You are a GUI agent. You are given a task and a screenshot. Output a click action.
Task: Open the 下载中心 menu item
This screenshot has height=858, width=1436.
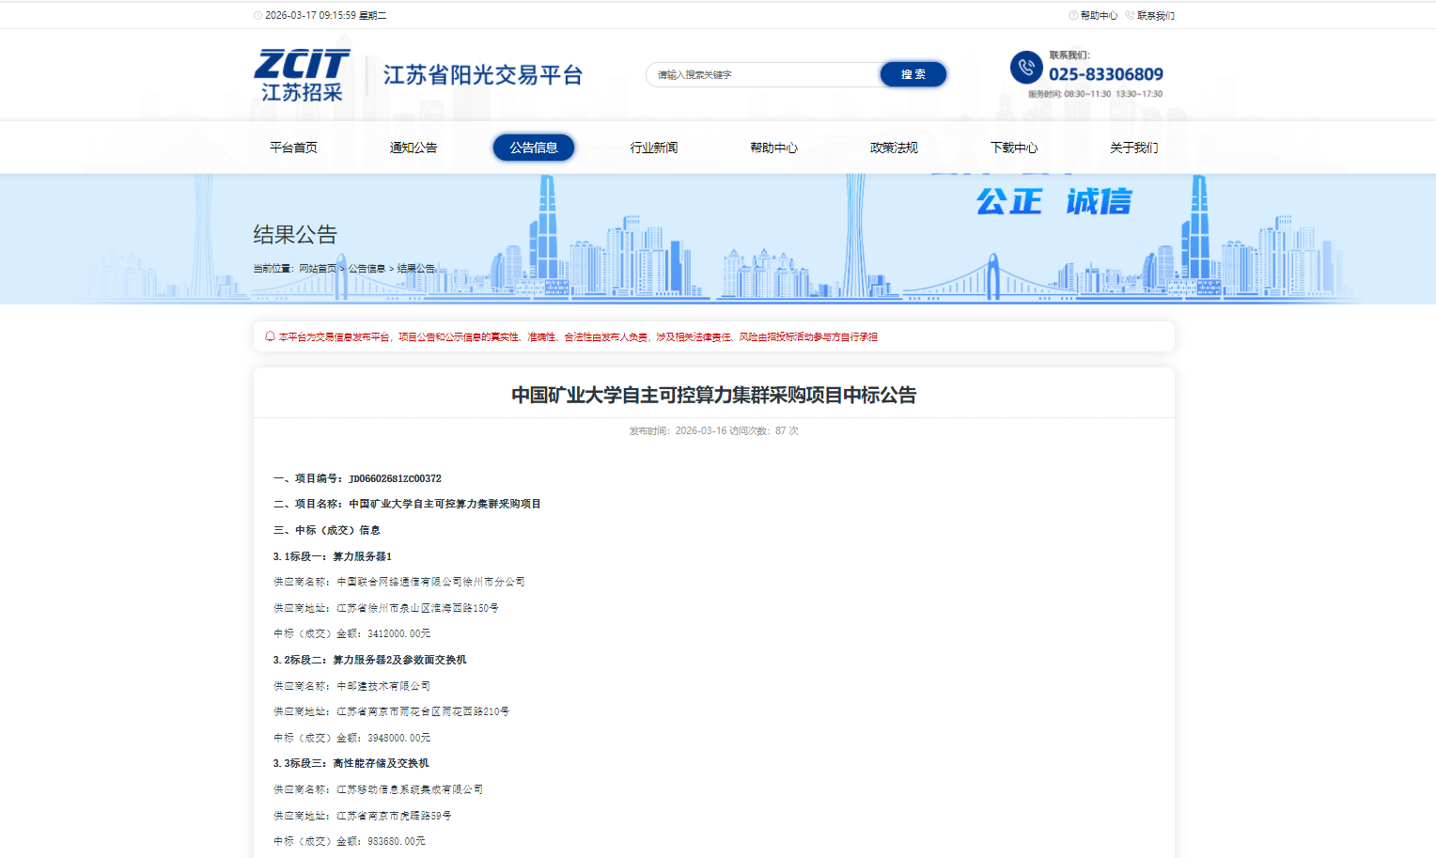[1014, 148]
